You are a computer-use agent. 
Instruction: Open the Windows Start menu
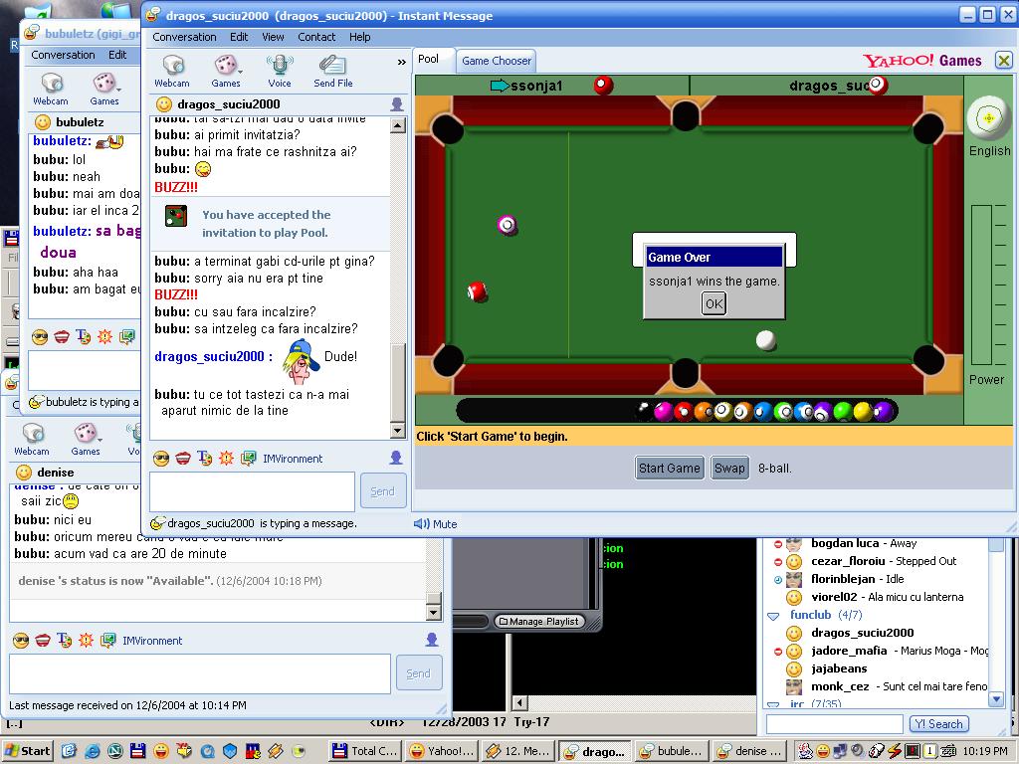tap(27, 751)
